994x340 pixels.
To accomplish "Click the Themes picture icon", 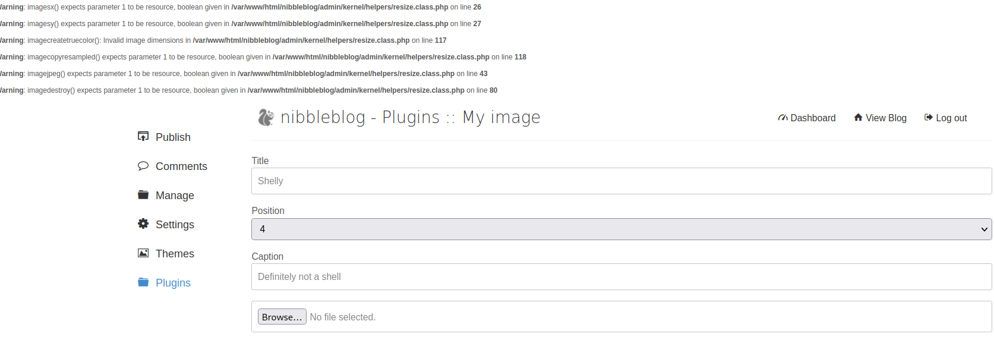I will coord(143,253).
